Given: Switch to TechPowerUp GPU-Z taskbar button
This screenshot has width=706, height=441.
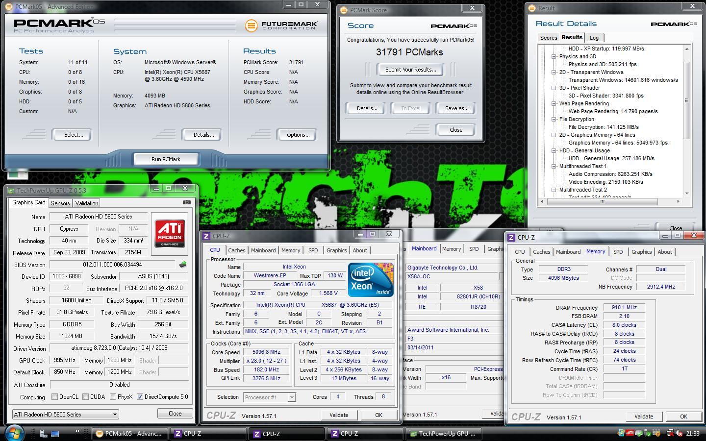Looking at the screenshot, I should pyautogui.click(x=443, y=433).
